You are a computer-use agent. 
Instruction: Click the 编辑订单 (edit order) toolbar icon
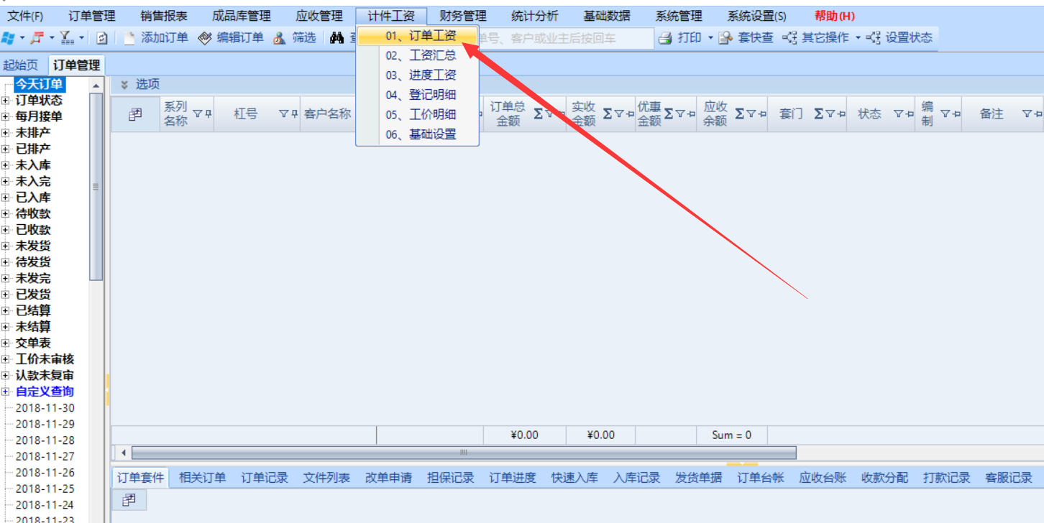tap(205, 38)
